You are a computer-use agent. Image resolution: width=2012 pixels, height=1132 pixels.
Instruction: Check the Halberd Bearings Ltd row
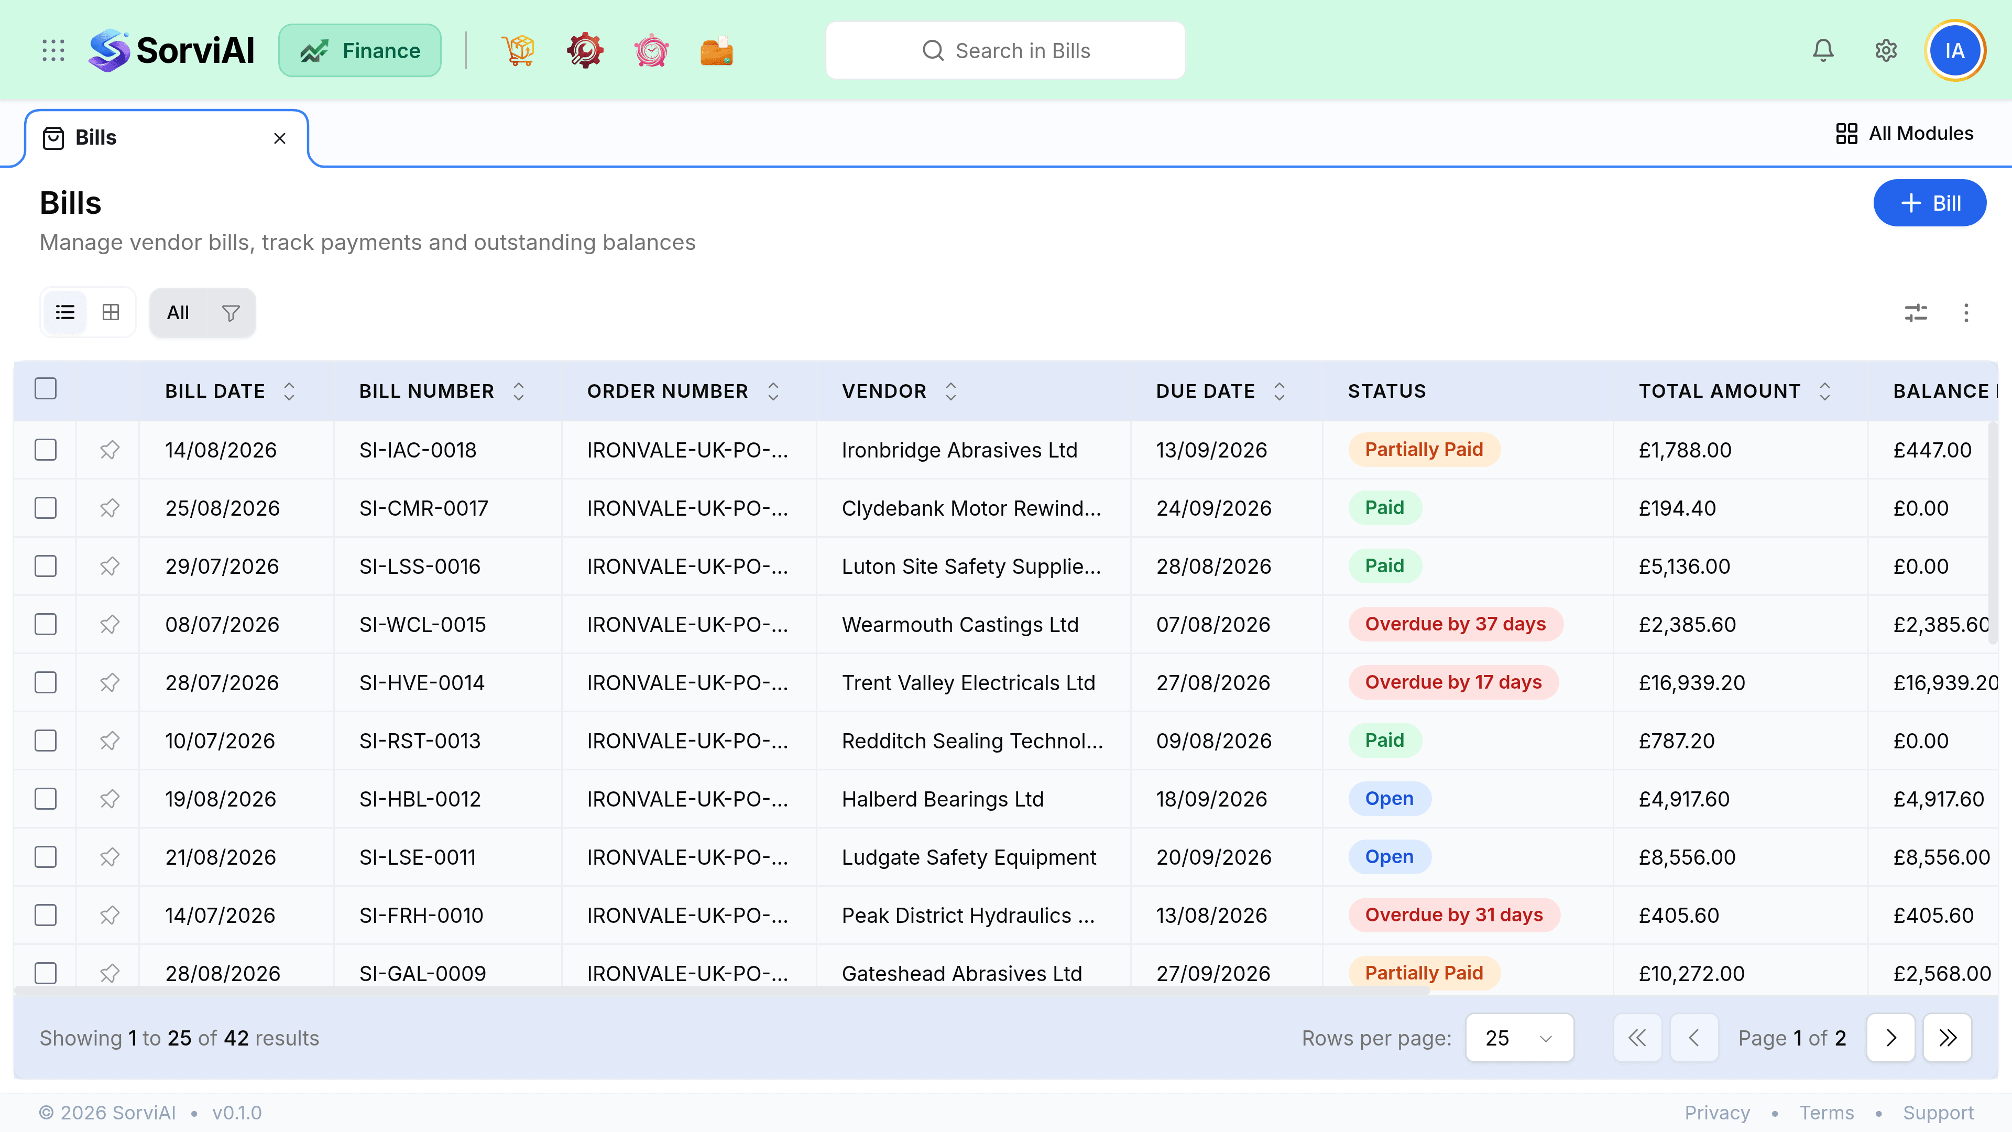point(46,799)
